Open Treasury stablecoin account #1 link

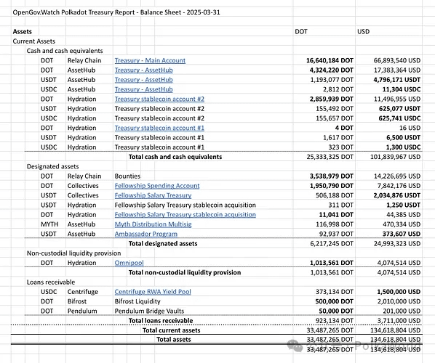click(159, 128)
